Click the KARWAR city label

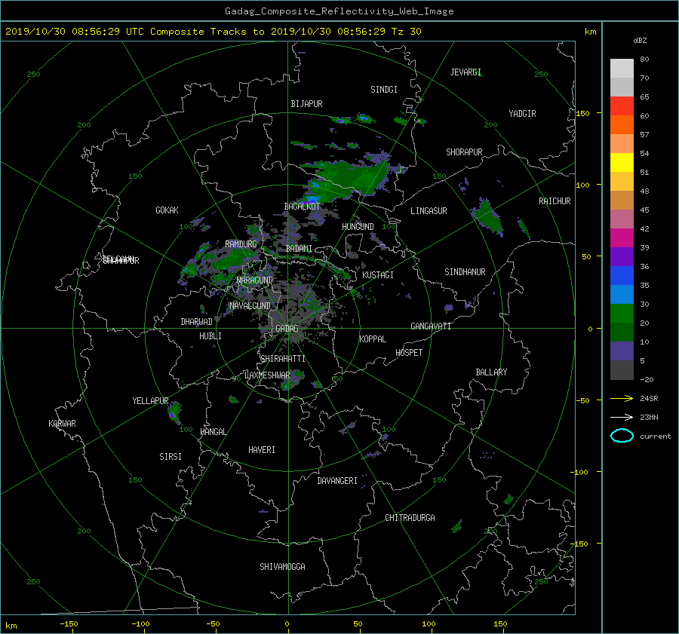62,424
